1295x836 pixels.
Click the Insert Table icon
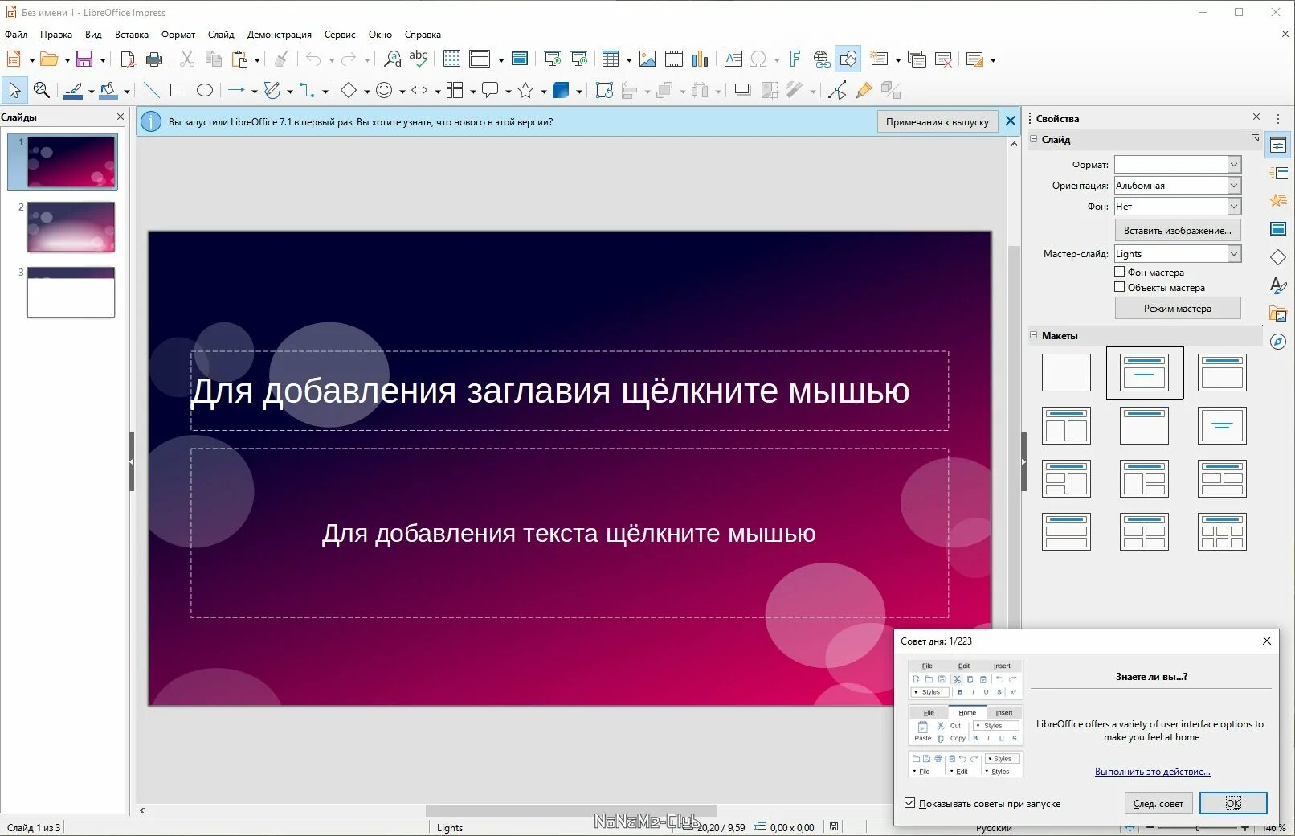tap(611, 59)
